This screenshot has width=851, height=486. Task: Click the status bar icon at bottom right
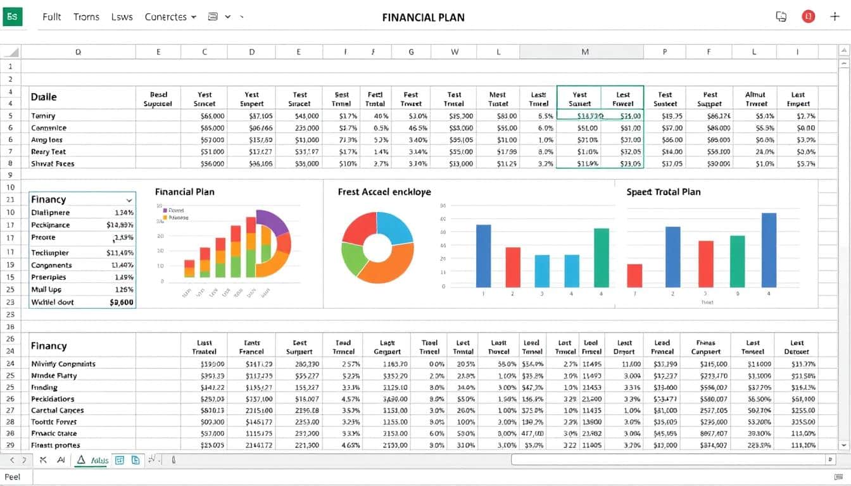(839, 477)
